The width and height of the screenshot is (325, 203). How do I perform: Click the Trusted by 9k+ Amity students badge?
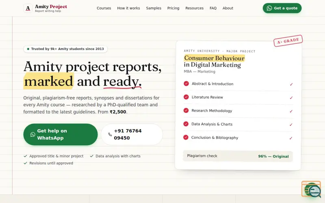65,49
